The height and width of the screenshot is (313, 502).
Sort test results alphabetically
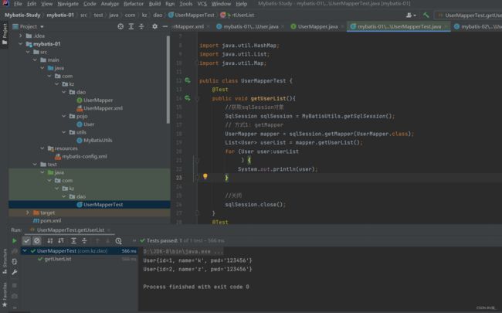50,240
